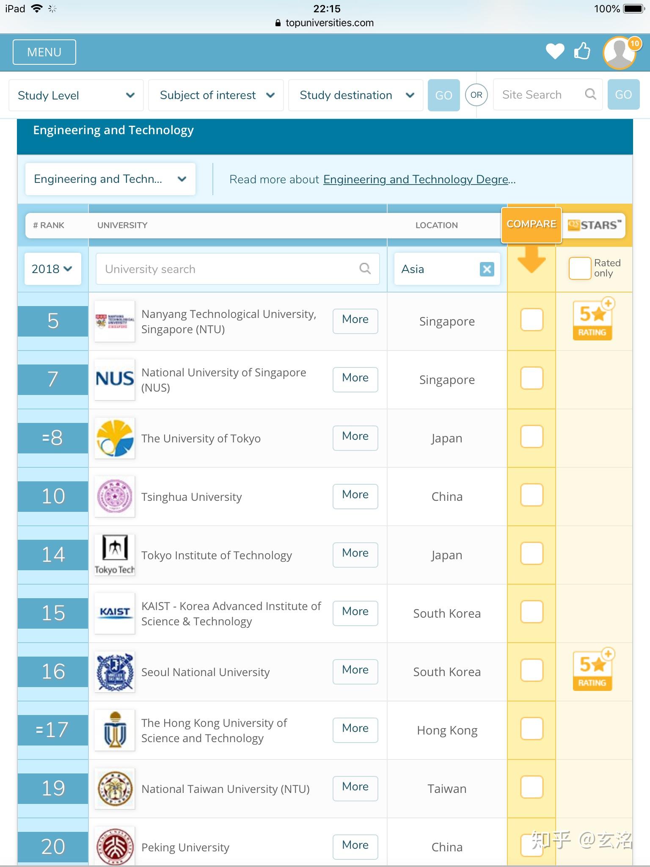650x867 pixels.
Task: Click More for Tokyo Institute of Technology
Action: [355, 555]
